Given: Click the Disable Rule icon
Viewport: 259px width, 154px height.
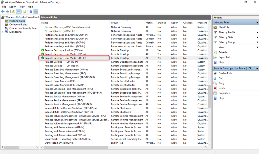Looking at the screenshot, I should (x=215, y=73).
